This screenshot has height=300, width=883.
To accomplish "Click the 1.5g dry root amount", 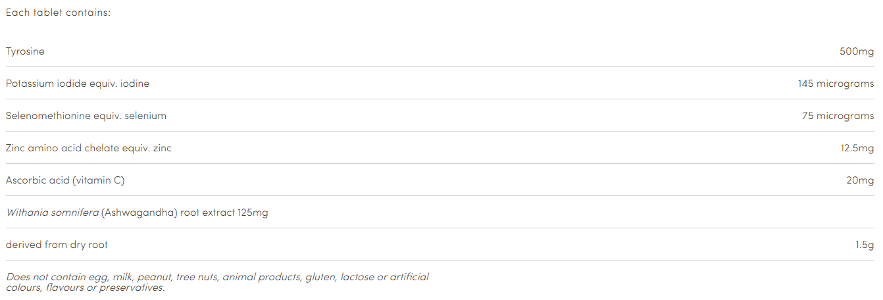I will (x=865, y=245).
